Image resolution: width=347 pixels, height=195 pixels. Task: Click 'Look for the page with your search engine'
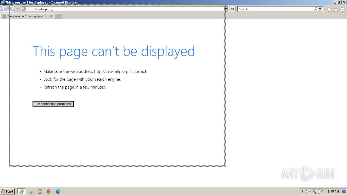82,79
